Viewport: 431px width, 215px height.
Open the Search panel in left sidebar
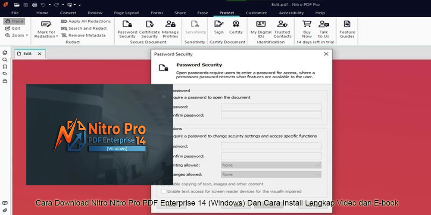(5, 59)
